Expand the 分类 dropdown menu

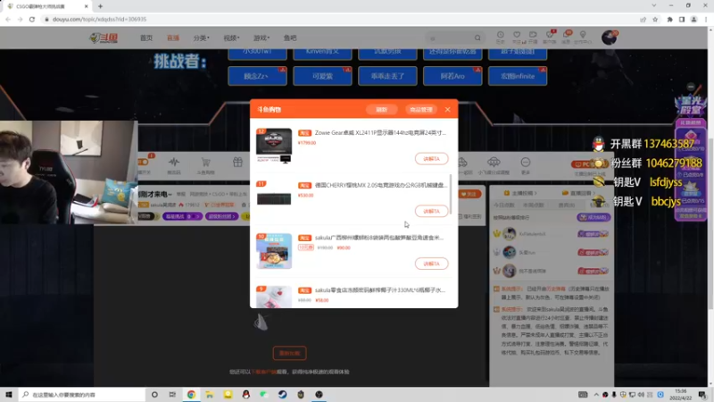tap(202, 38)
